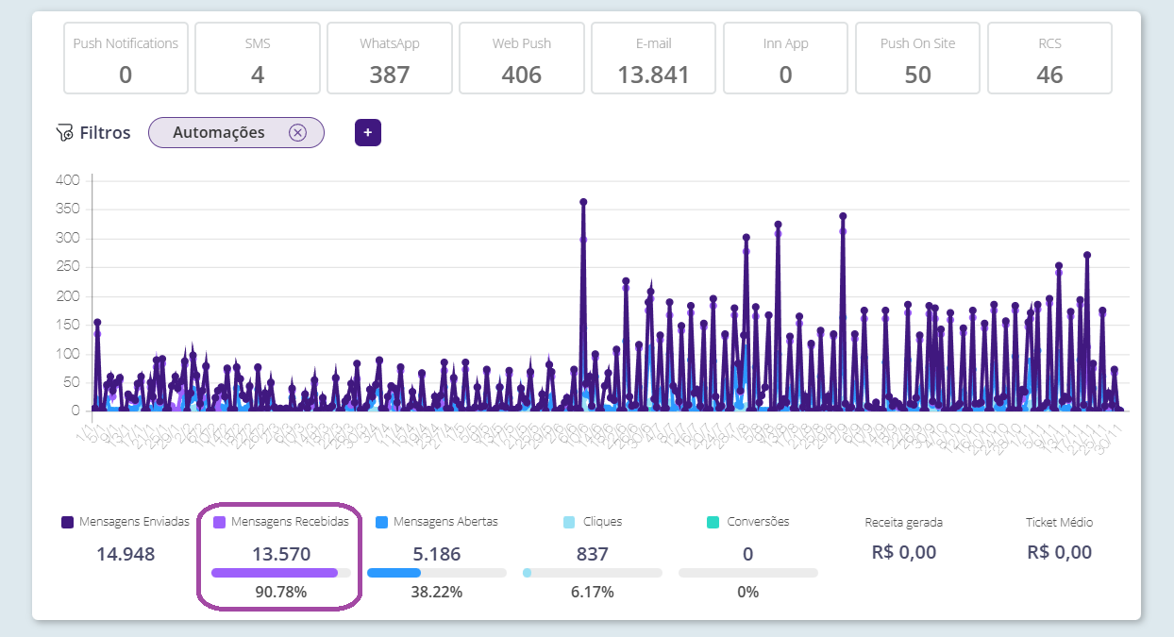This screenshot has height=637, width=1174.
Task: Hide Mensagens Abertas series in legend
Action: click(x=381, y=522)
